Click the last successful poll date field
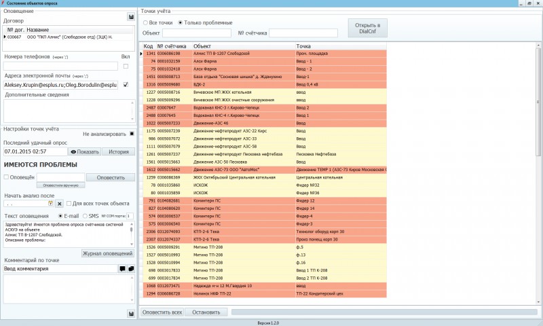Image resolution: width=543 pixels, height=326 pixels. (35, 151)
